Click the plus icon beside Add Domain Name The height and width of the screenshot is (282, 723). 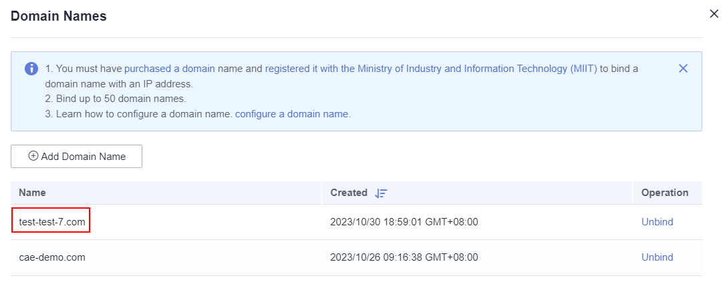pyautogui.click(x=33, y=156)
